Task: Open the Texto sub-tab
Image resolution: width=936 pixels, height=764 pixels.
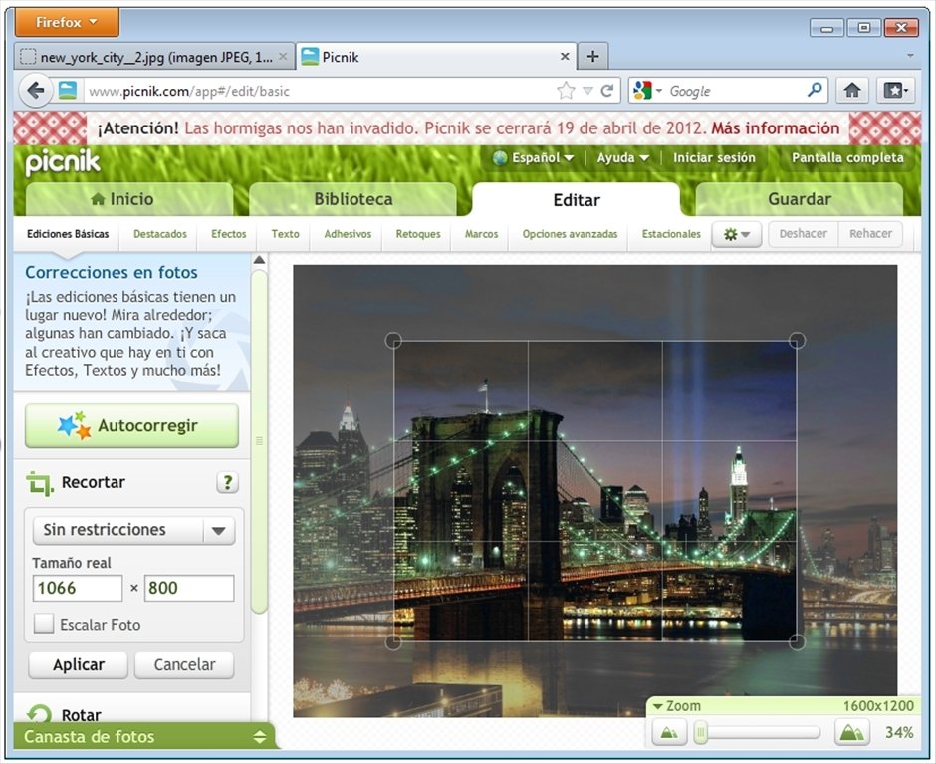Action: coord(285,234)
